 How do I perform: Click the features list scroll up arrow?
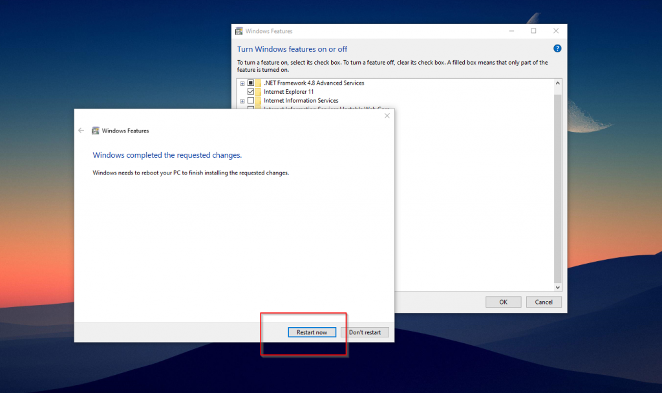(x=558, y=83)
